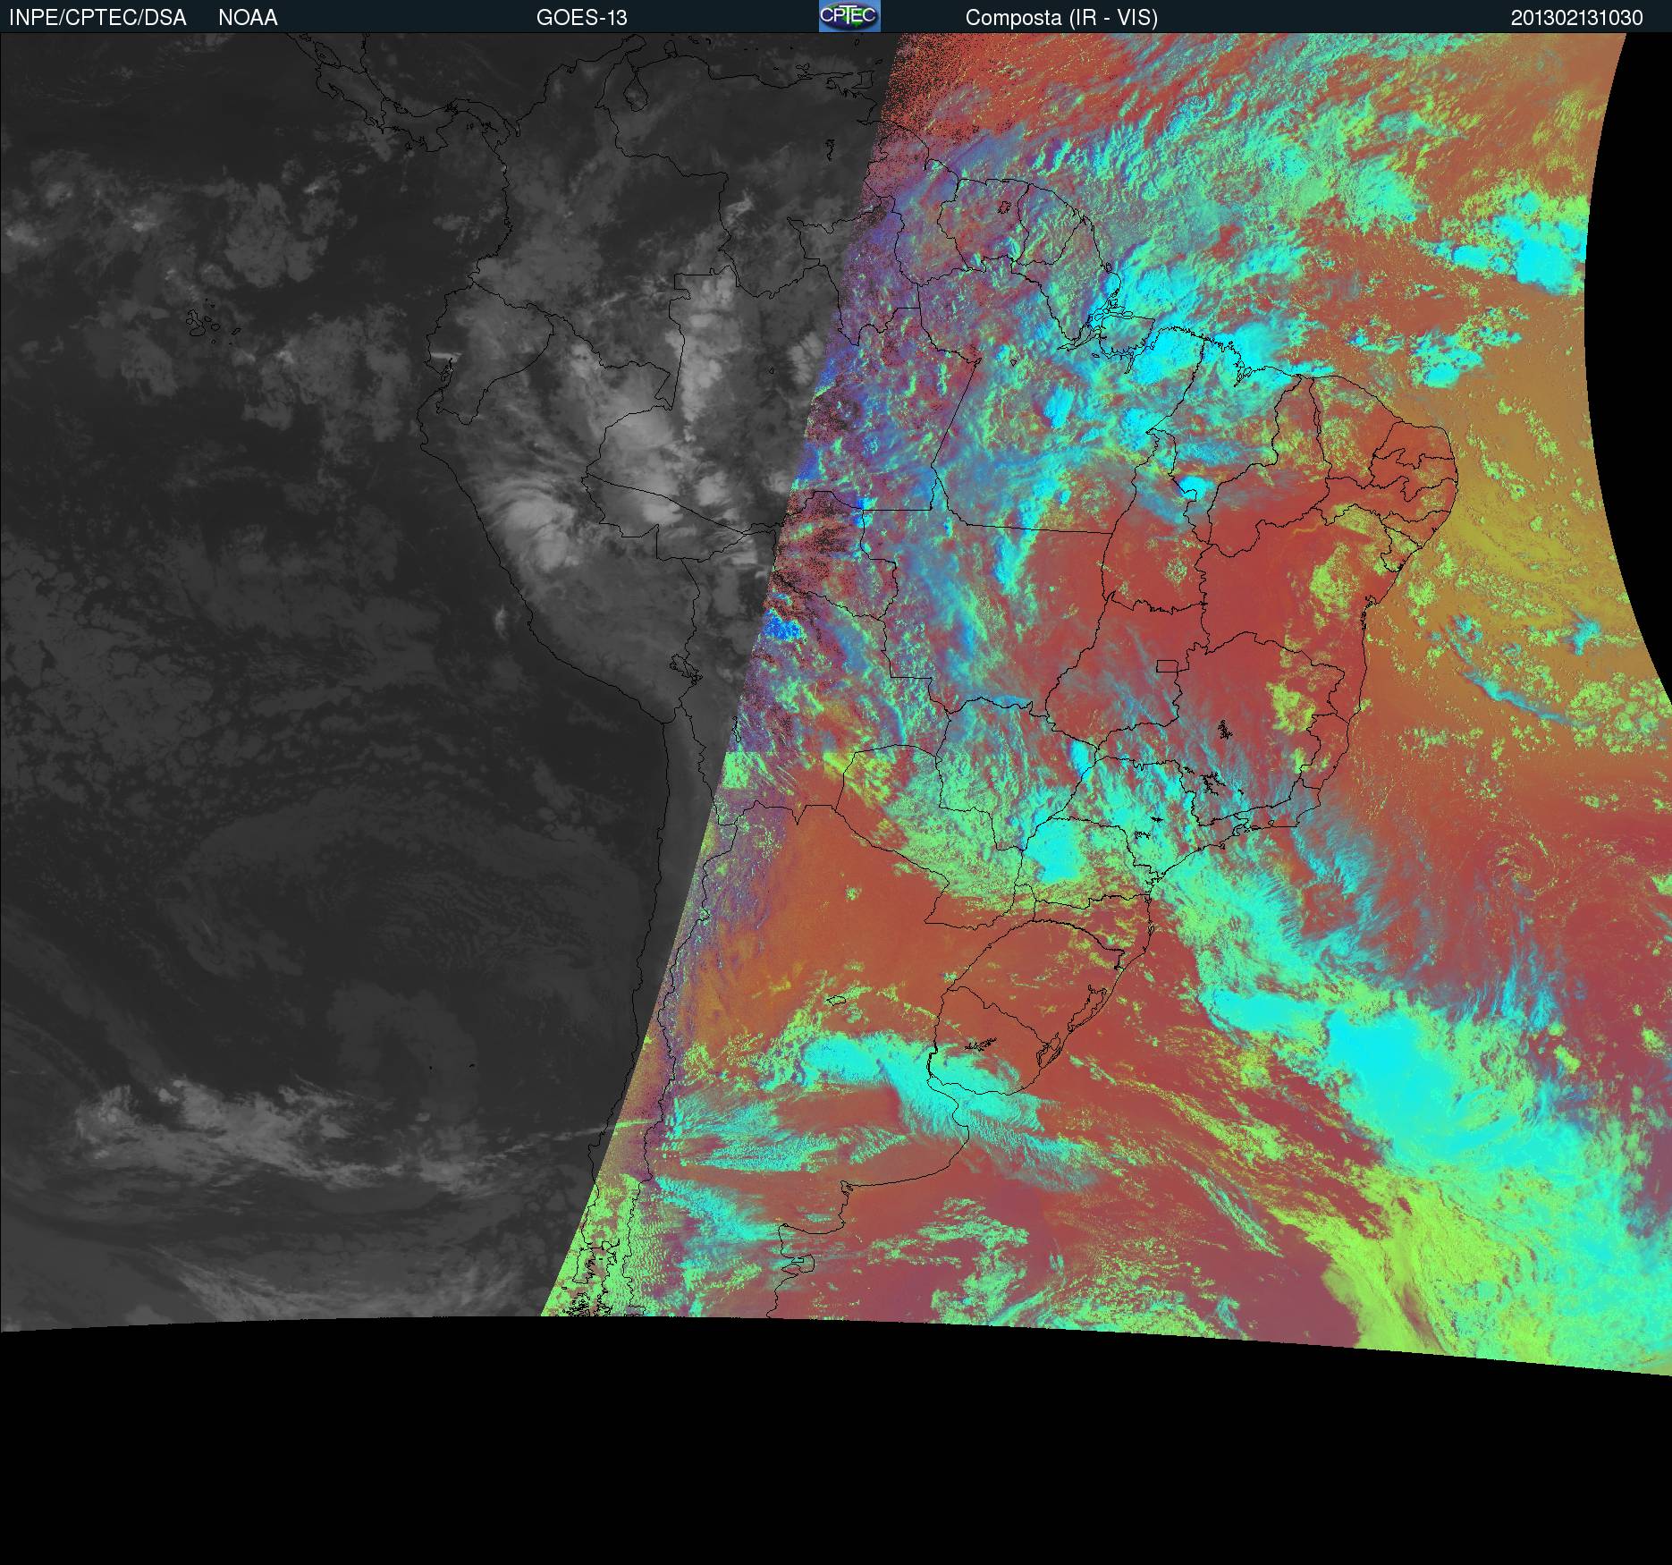The image size is (1672, 1565).
Task: Click the INPE/CPTEC/DSA header label
Action: pyautogui.click(x=97, y=18)
